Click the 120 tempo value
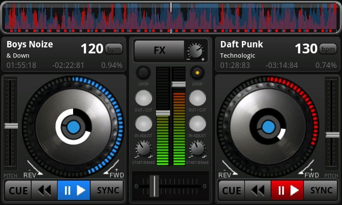 click(x=92, y=49)
